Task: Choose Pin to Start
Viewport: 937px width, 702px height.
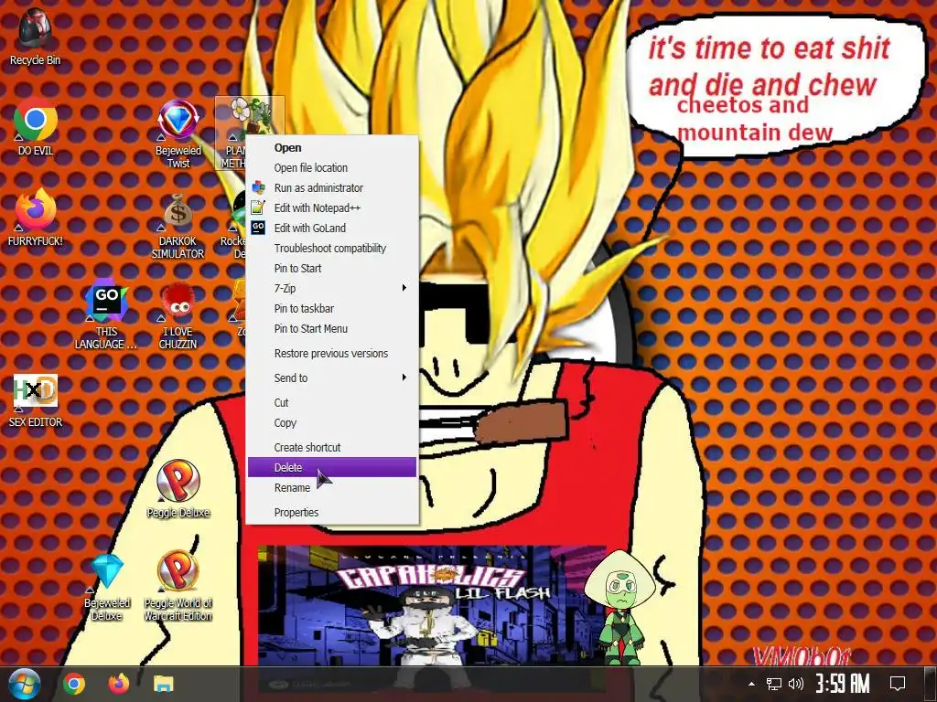Action: click(x=332, y=269)
